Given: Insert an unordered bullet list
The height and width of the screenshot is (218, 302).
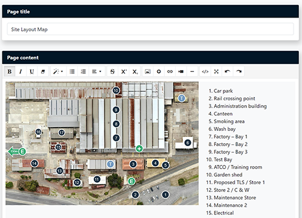Looking at the screenshot, I should coord(72,71).
